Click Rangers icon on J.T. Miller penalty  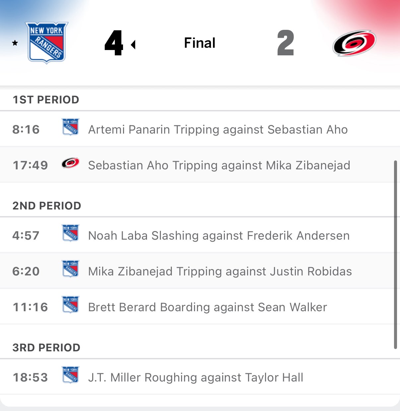pos(71,375)
